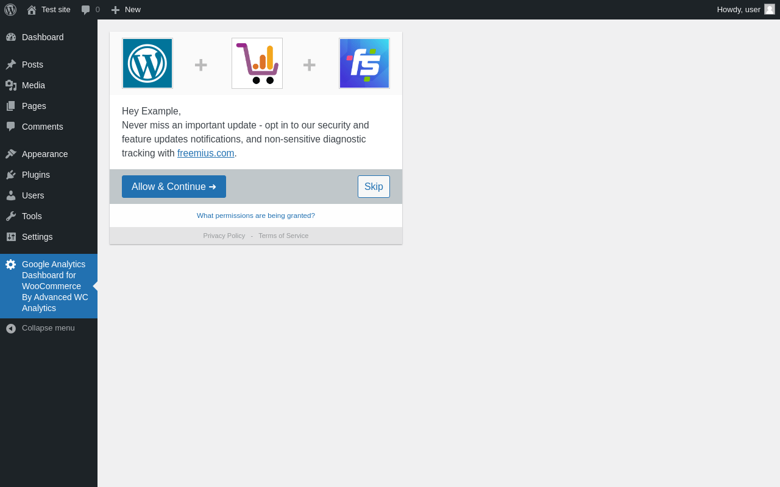This screenshot has width=780, height=487.
Task: Click the Freemius logo tile
Action: (364, 63)
